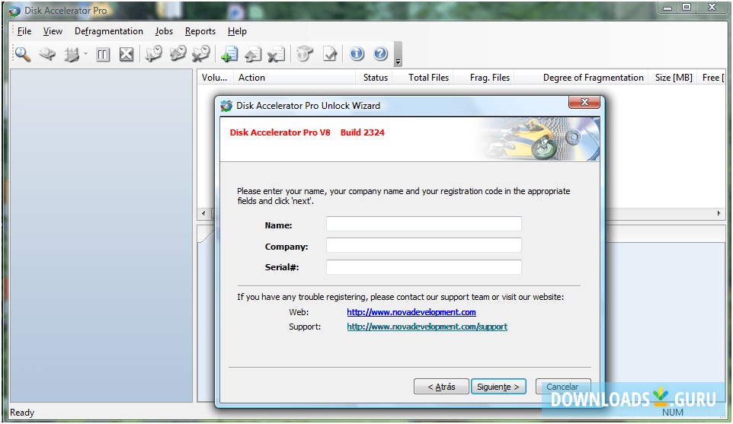
Task: Click the Action column header
Action: coord(295,78)
